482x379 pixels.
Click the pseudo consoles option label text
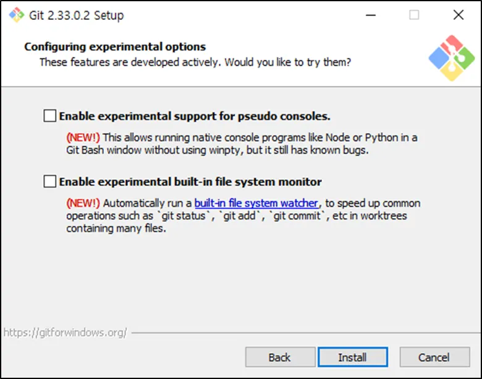195,116
